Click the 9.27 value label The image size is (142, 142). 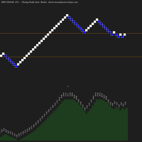123,105
